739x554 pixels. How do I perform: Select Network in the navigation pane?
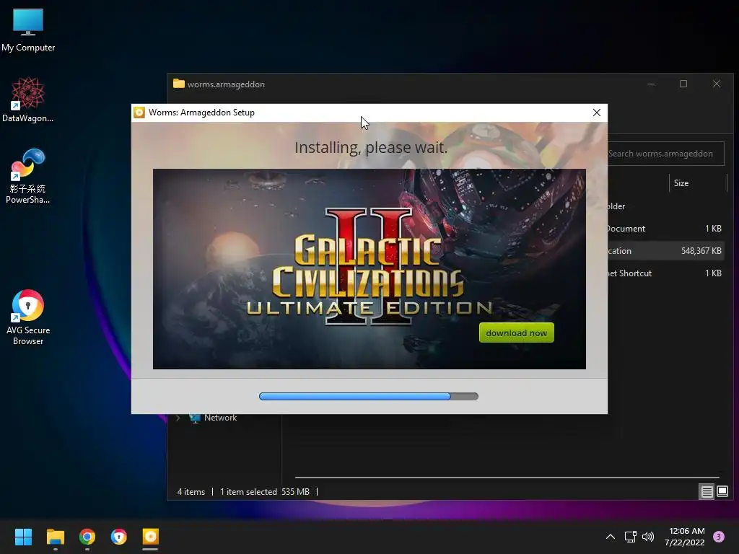pos(220,418)
